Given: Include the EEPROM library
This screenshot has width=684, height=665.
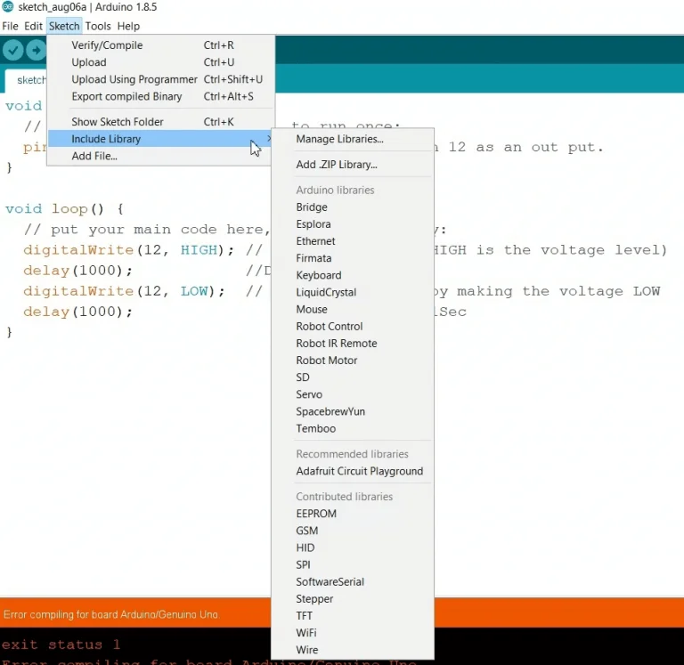Looking at the screenshot, I should (x=353, y=514).
